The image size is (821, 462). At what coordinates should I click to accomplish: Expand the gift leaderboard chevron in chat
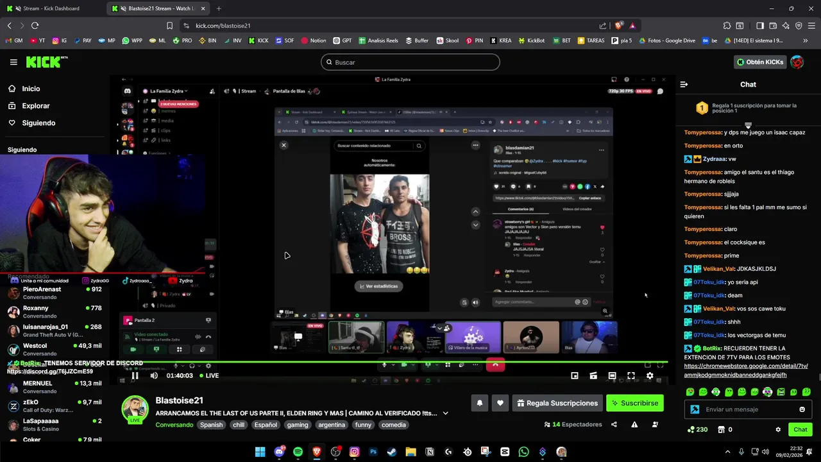(748, 124)
